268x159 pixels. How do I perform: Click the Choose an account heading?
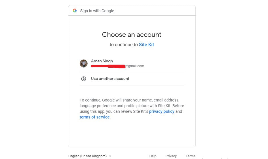(x=132, y=35)
